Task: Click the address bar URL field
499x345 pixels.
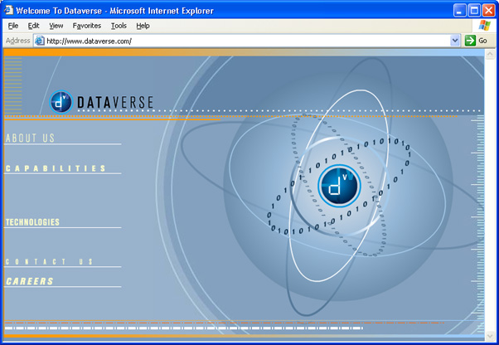Action: [x=247, y=41]
